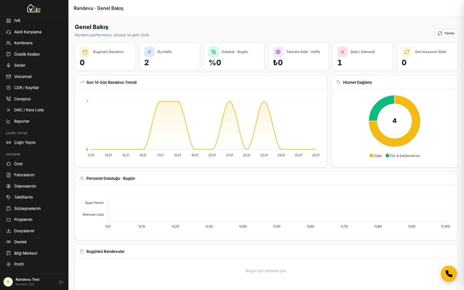Screen dimensions: 464x290
Task: Toggle the Diğer legend entry
Action: (x=376, y=156)
